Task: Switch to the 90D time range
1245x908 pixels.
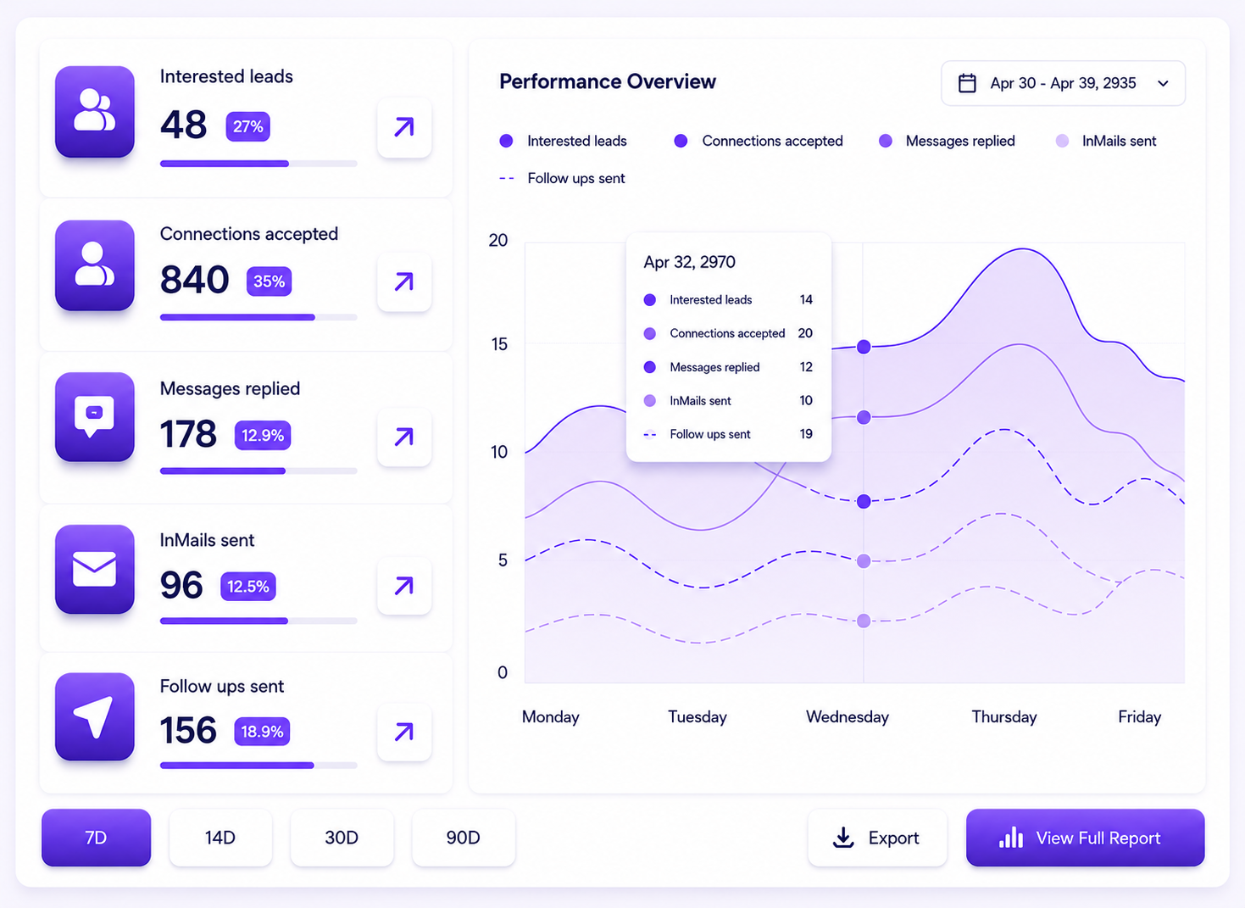Action: tap(464, 838)
